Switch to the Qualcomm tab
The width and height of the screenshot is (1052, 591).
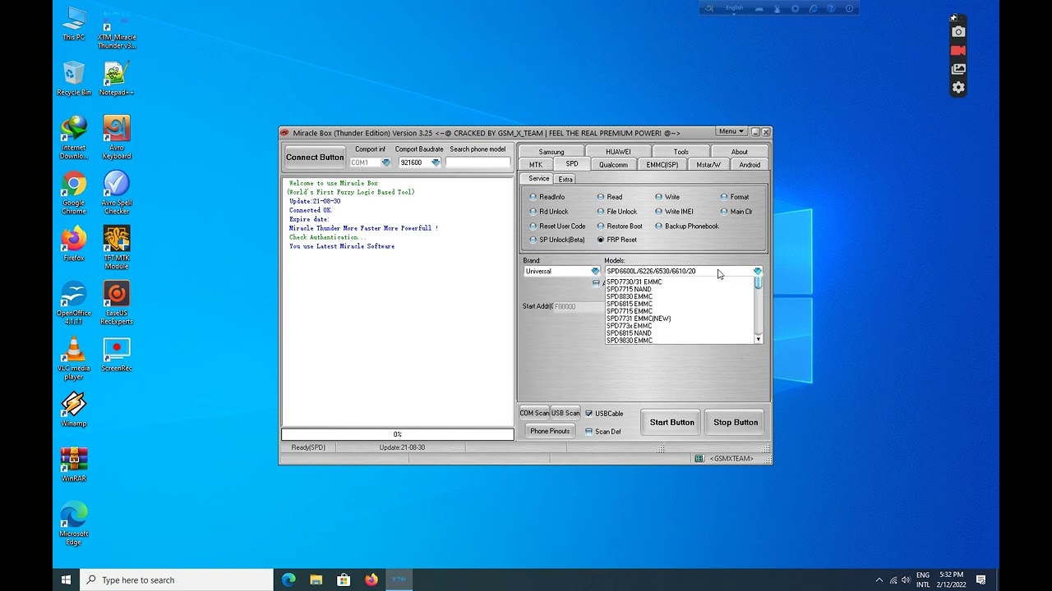click(613, 164)
